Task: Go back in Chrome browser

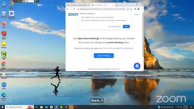Action: point(68,9)
